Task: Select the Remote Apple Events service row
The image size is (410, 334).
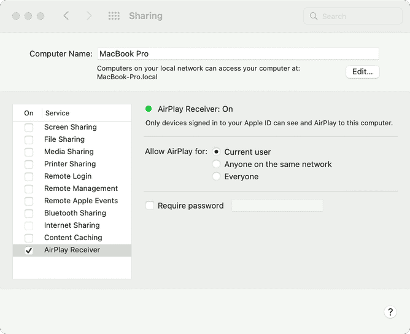Action: [x=72, y=201]
